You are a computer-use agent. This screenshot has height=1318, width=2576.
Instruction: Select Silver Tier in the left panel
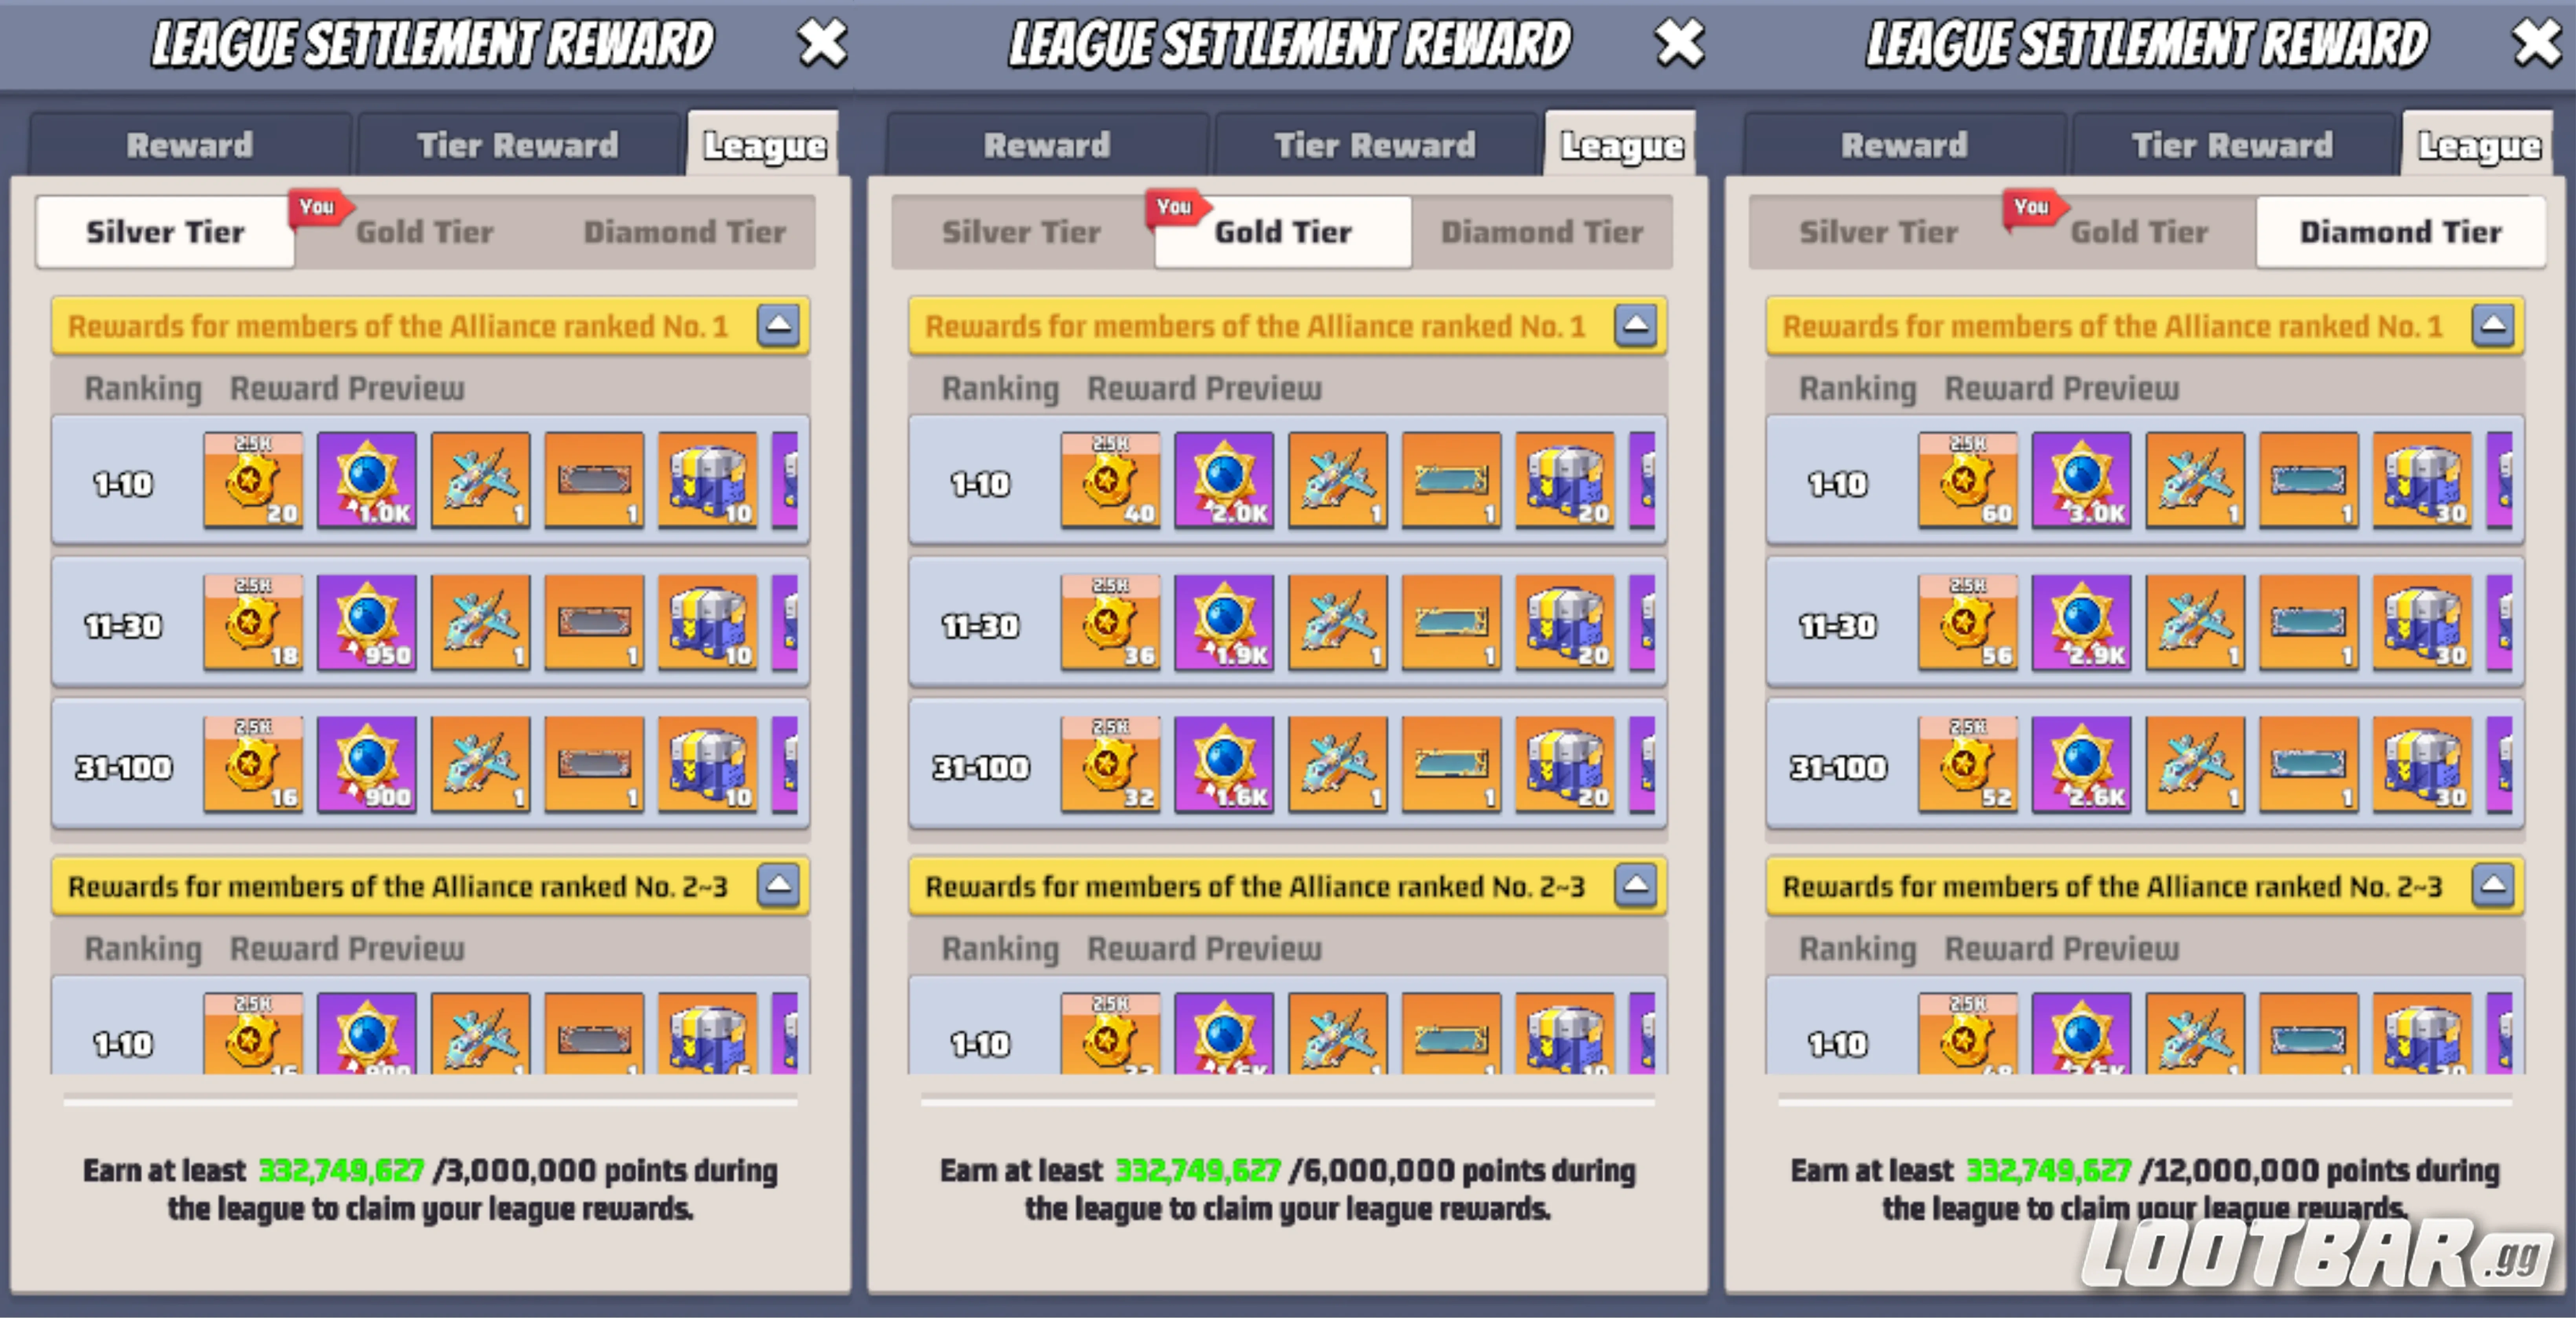point(165,232)
